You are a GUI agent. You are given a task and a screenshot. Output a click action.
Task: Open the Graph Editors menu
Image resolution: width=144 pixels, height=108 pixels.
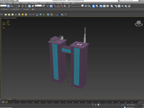pos(34,3)
